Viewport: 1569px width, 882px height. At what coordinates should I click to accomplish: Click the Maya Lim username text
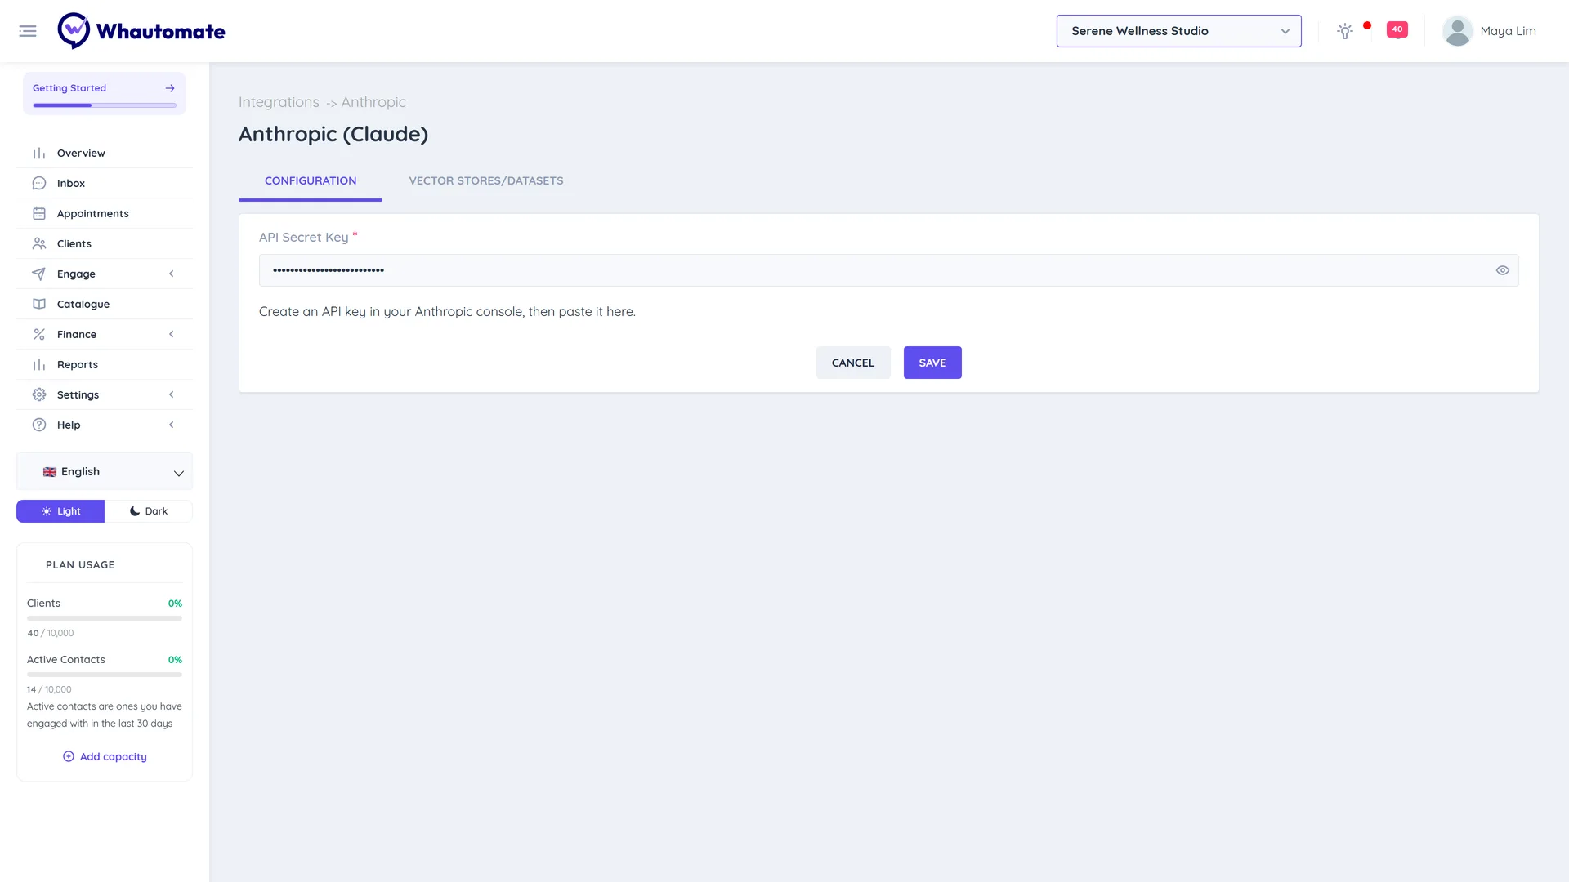click(x=1508, y=31)
